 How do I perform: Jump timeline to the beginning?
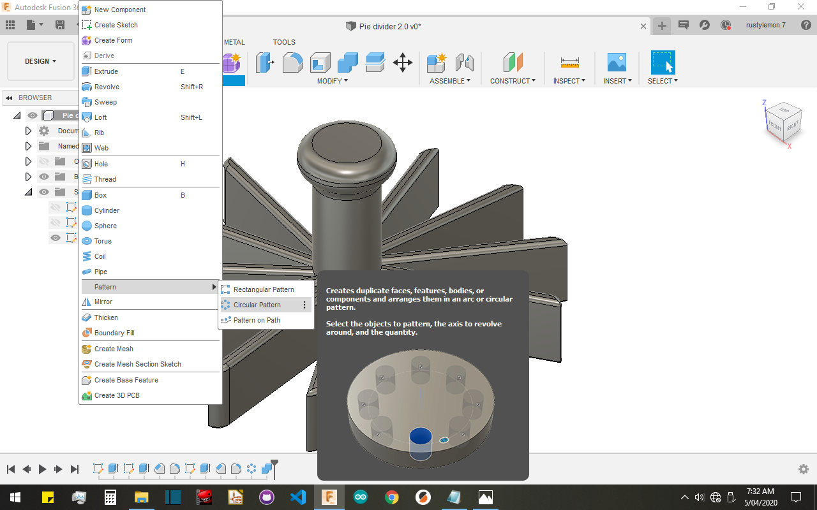(x=11, y=469)
